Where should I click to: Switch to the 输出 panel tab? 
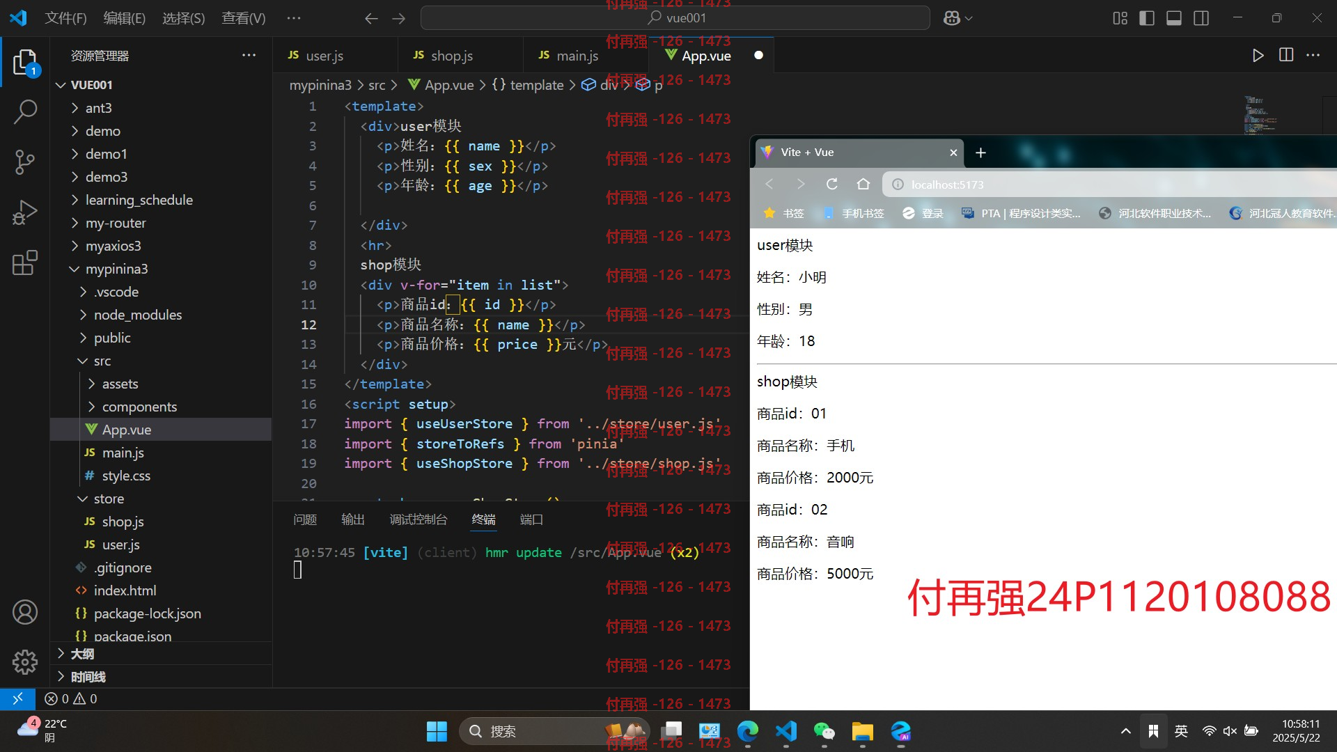click(x=353, y=519)
